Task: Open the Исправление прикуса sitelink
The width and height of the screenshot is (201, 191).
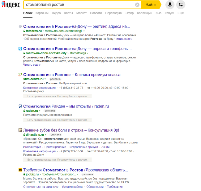Action: coord(84,147)
